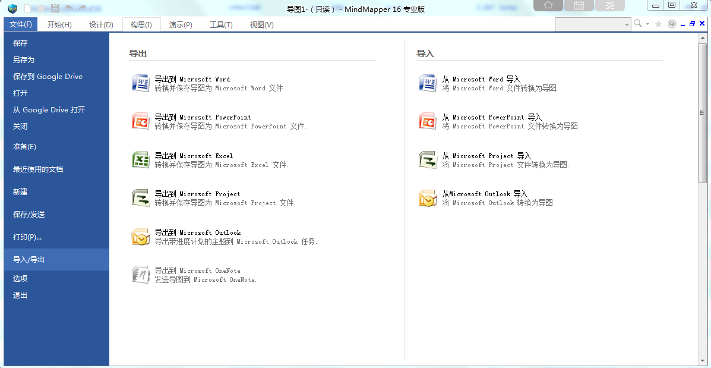Expand the magnifier search options arrow
Viewport: 711px width, 368px height.
647,24
